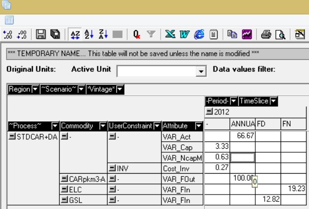The image size is (309, 209).
Task: Click the 66.67 value cell
Action: (x=243, y=136)
